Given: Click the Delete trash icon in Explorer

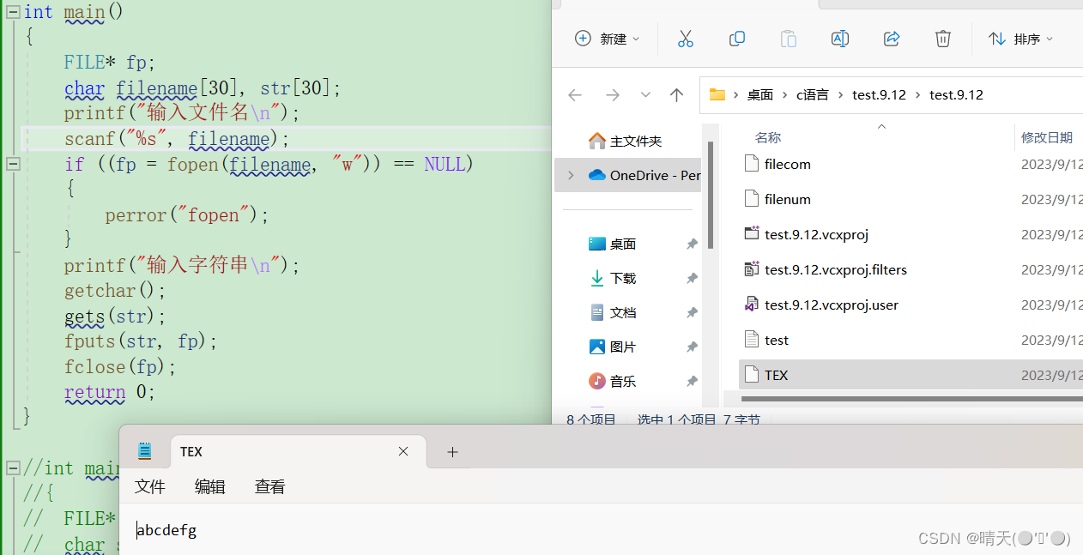Looking at the screenshot, I should click(x=942, y=39).
